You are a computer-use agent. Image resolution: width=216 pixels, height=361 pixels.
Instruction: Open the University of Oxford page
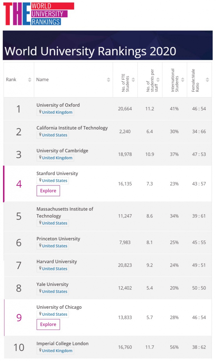coord(58,105)
